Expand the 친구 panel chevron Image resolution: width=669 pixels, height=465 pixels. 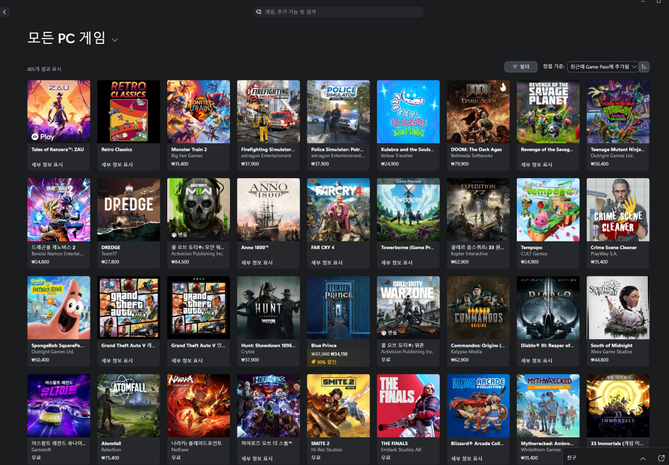click(642, 458)
